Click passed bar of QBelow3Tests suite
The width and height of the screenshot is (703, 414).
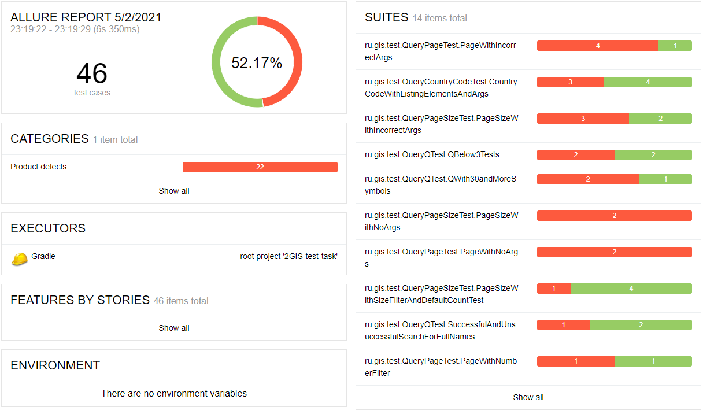[x=653, y=155]
